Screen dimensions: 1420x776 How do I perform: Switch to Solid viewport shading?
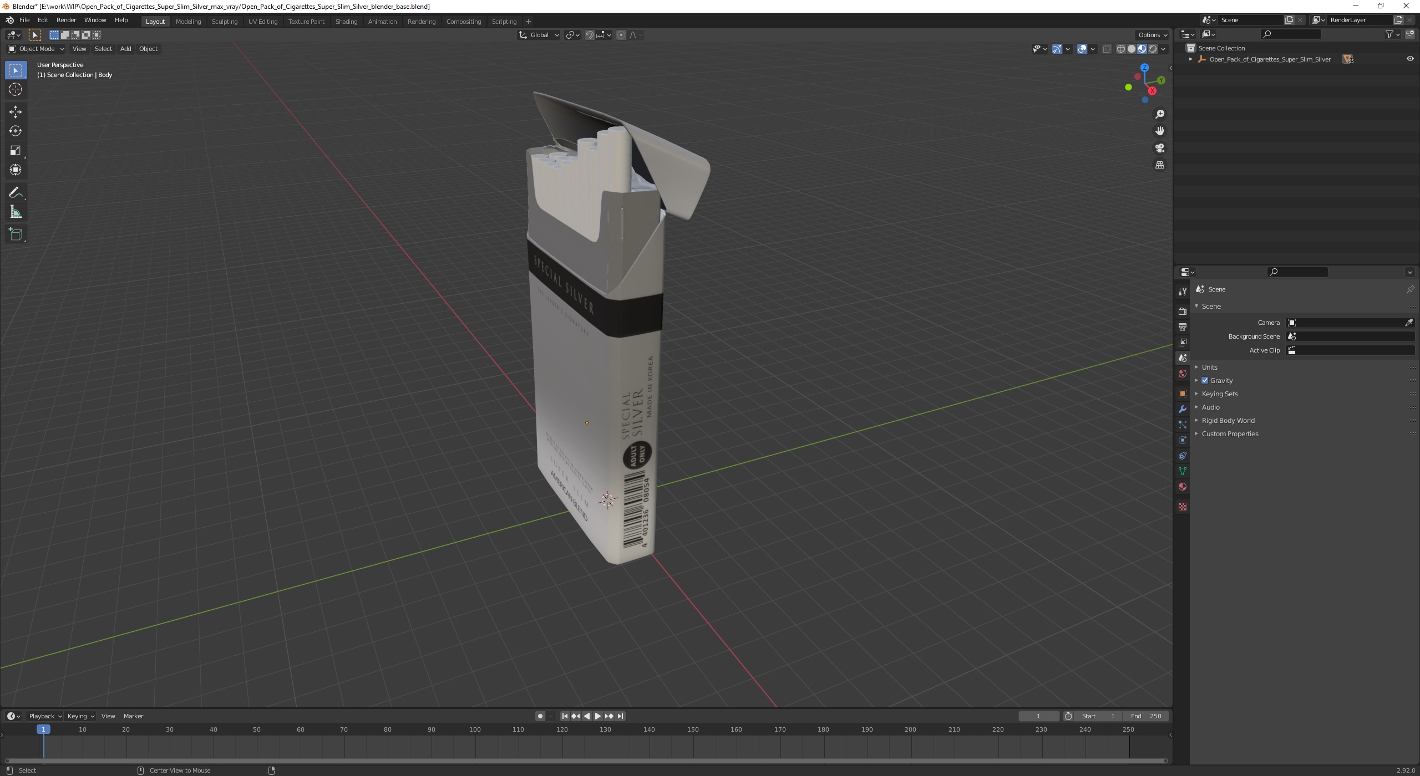(1132, 49)
